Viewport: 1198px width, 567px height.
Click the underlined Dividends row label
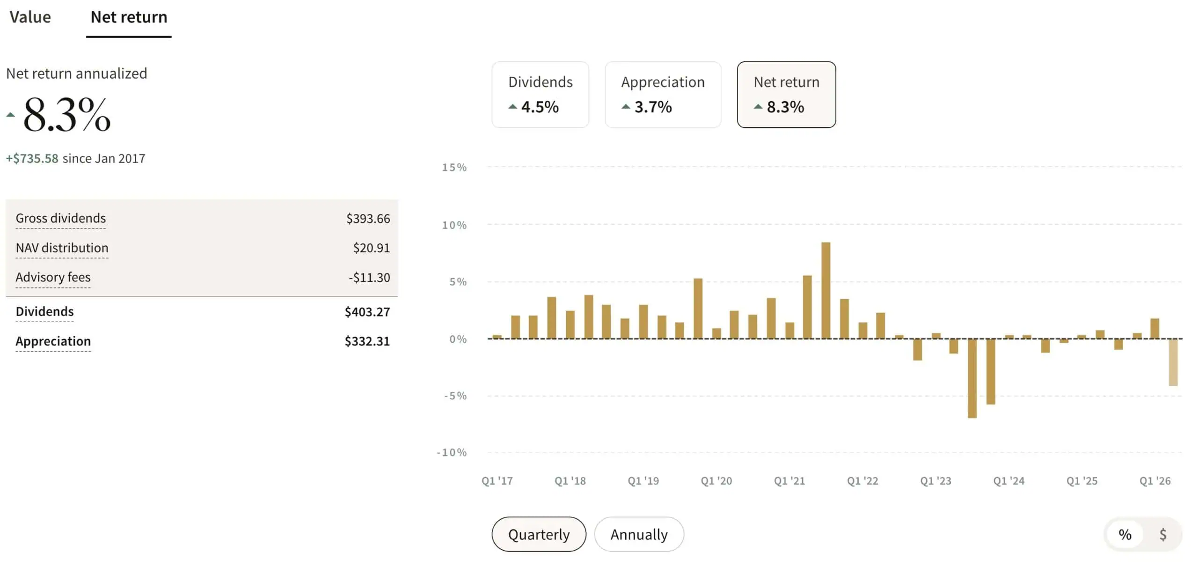click(44, 311)
